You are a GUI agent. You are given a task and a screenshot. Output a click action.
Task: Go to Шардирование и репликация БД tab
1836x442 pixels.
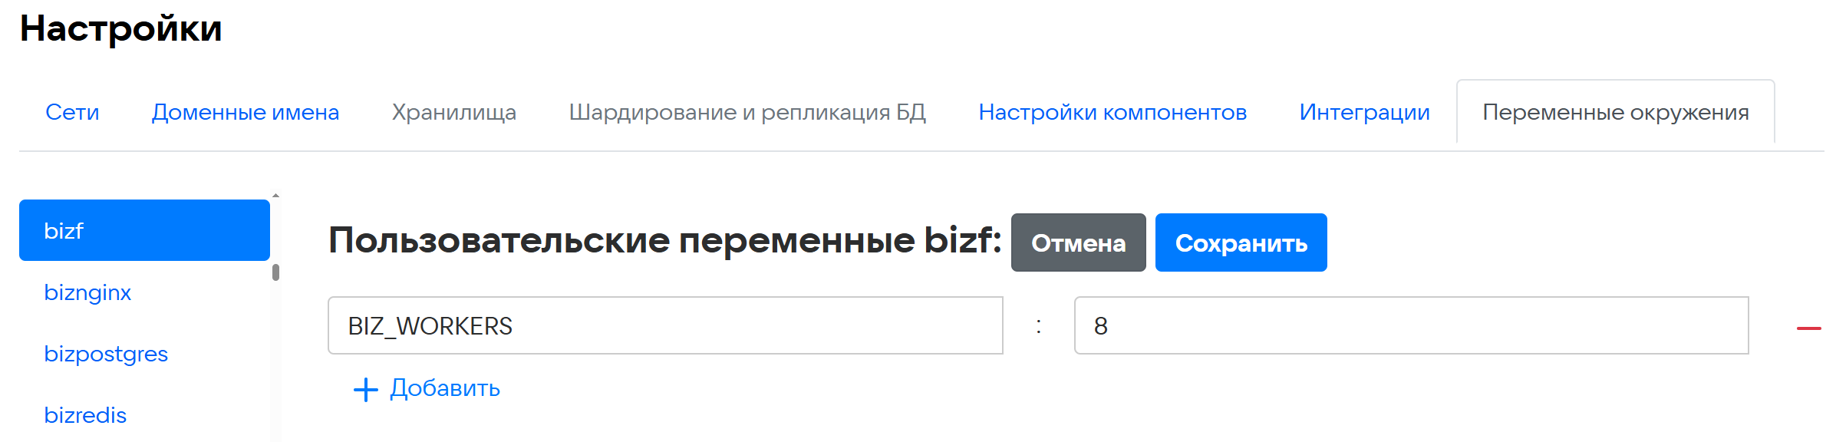click(747, 112)
